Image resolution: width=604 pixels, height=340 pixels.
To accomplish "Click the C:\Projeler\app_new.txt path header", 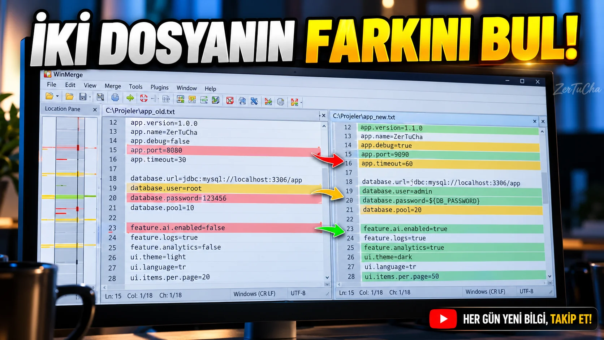I will pyautogui.click(x=364, y=117).
